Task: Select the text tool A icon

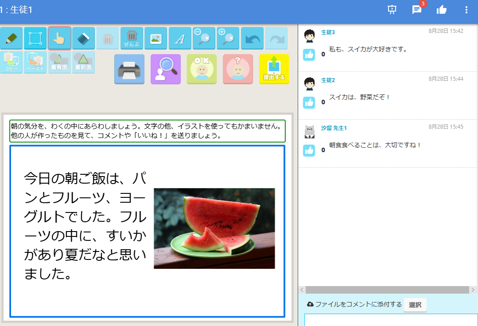Action: click(180, 39)
